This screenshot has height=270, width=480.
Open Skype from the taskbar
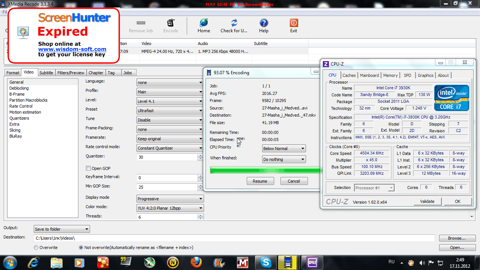point(265,262)
